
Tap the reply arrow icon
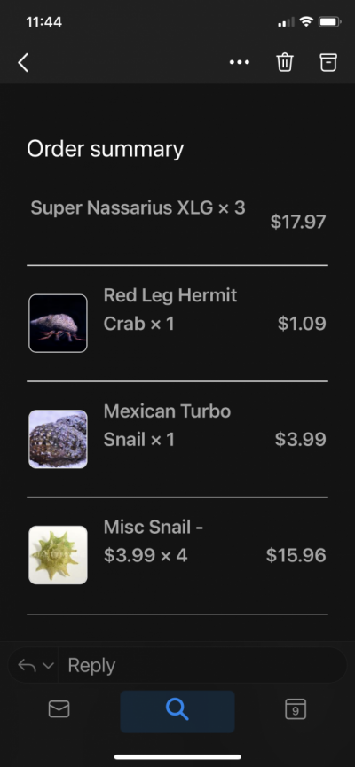(27, 665)
